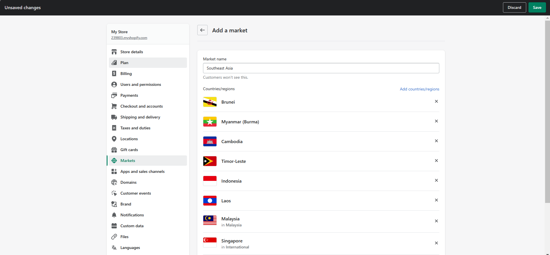
Task: Open Brand settings
Action: click(148, 204)
